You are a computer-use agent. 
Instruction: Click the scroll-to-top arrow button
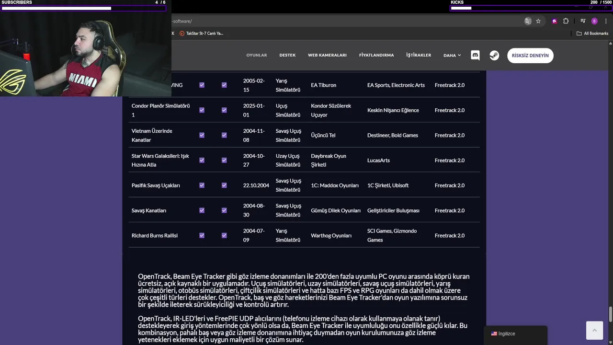[594, 330]
